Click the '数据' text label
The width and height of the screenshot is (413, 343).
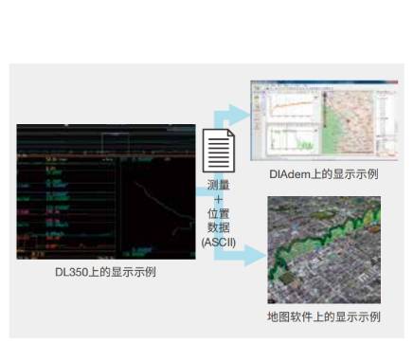pos(218,227)
